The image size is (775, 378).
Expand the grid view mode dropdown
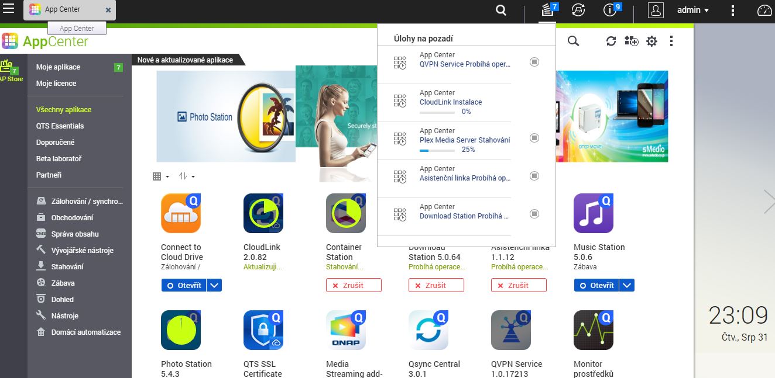[161, 176]
